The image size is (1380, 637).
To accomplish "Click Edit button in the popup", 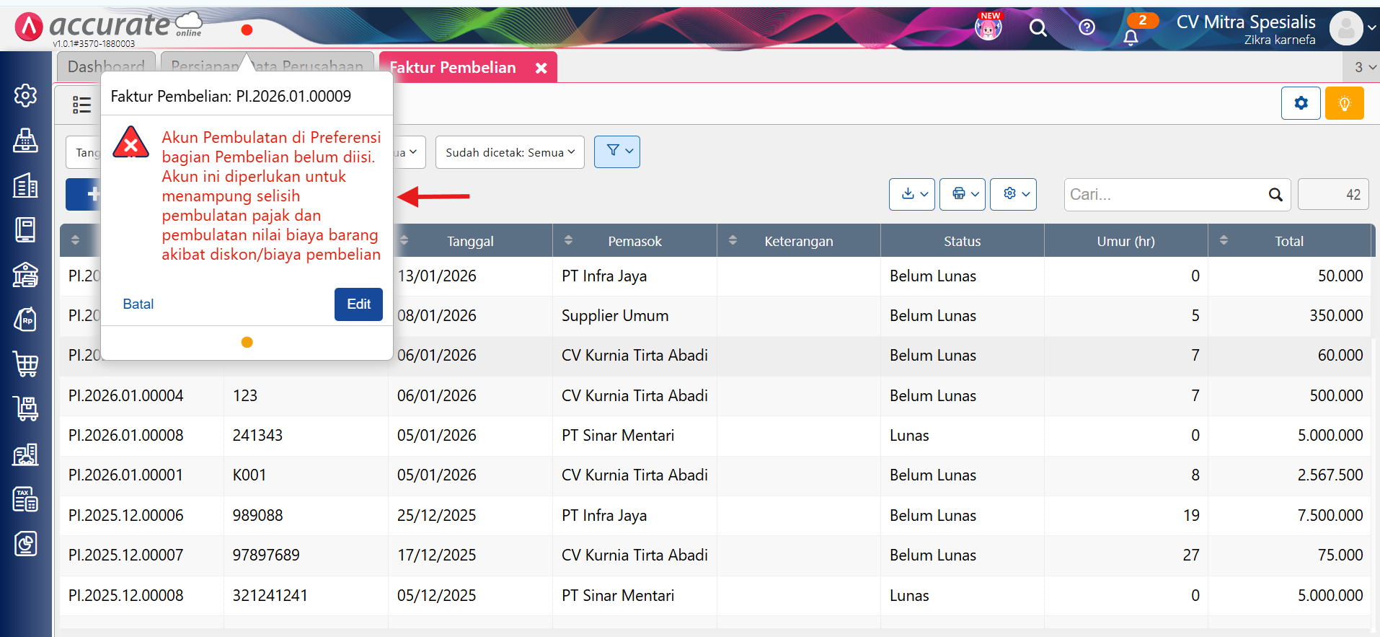I will click(x=358, y=304).
